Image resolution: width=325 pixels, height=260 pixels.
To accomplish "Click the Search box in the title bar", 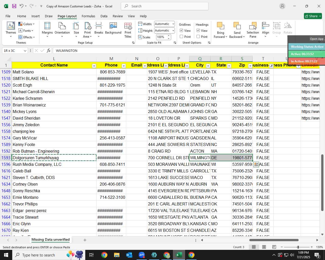I will (x=165, y=6).
